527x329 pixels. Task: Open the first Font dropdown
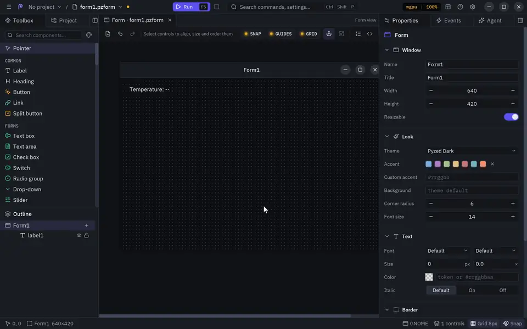tap(447, 251)
